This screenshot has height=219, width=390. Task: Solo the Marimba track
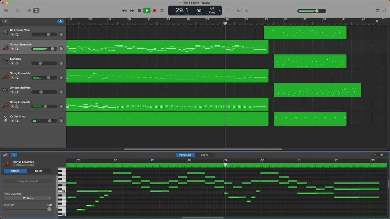click(x=17, y=63)
